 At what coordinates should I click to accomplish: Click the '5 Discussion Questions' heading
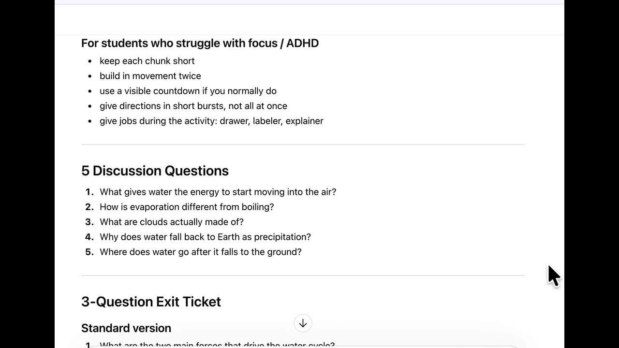[155, 171]
